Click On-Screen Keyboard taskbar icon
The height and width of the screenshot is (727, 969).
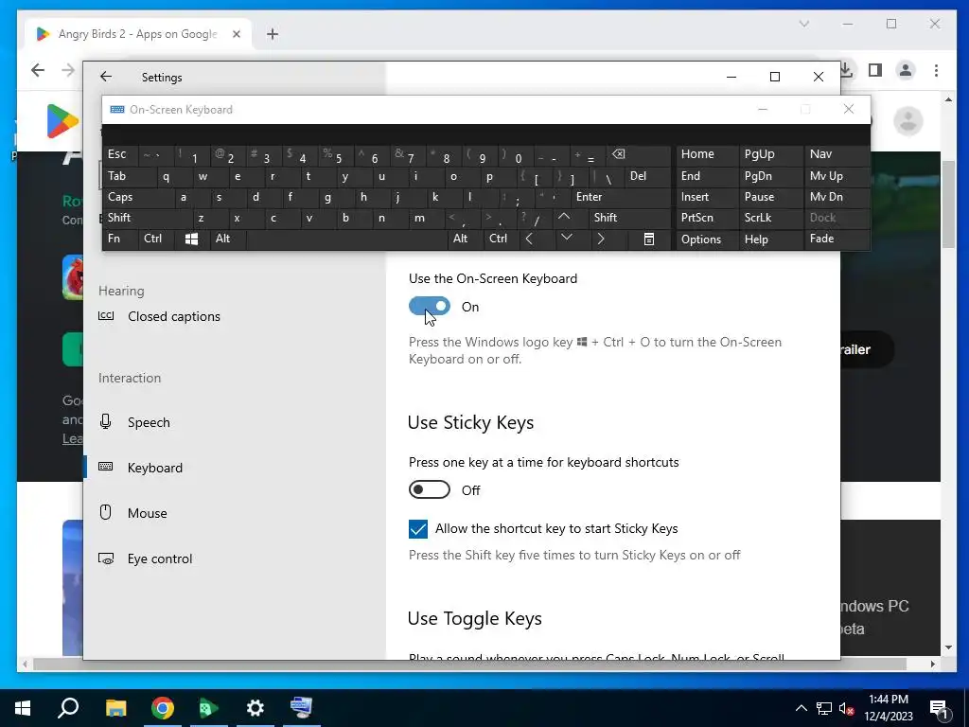point(302,708)
